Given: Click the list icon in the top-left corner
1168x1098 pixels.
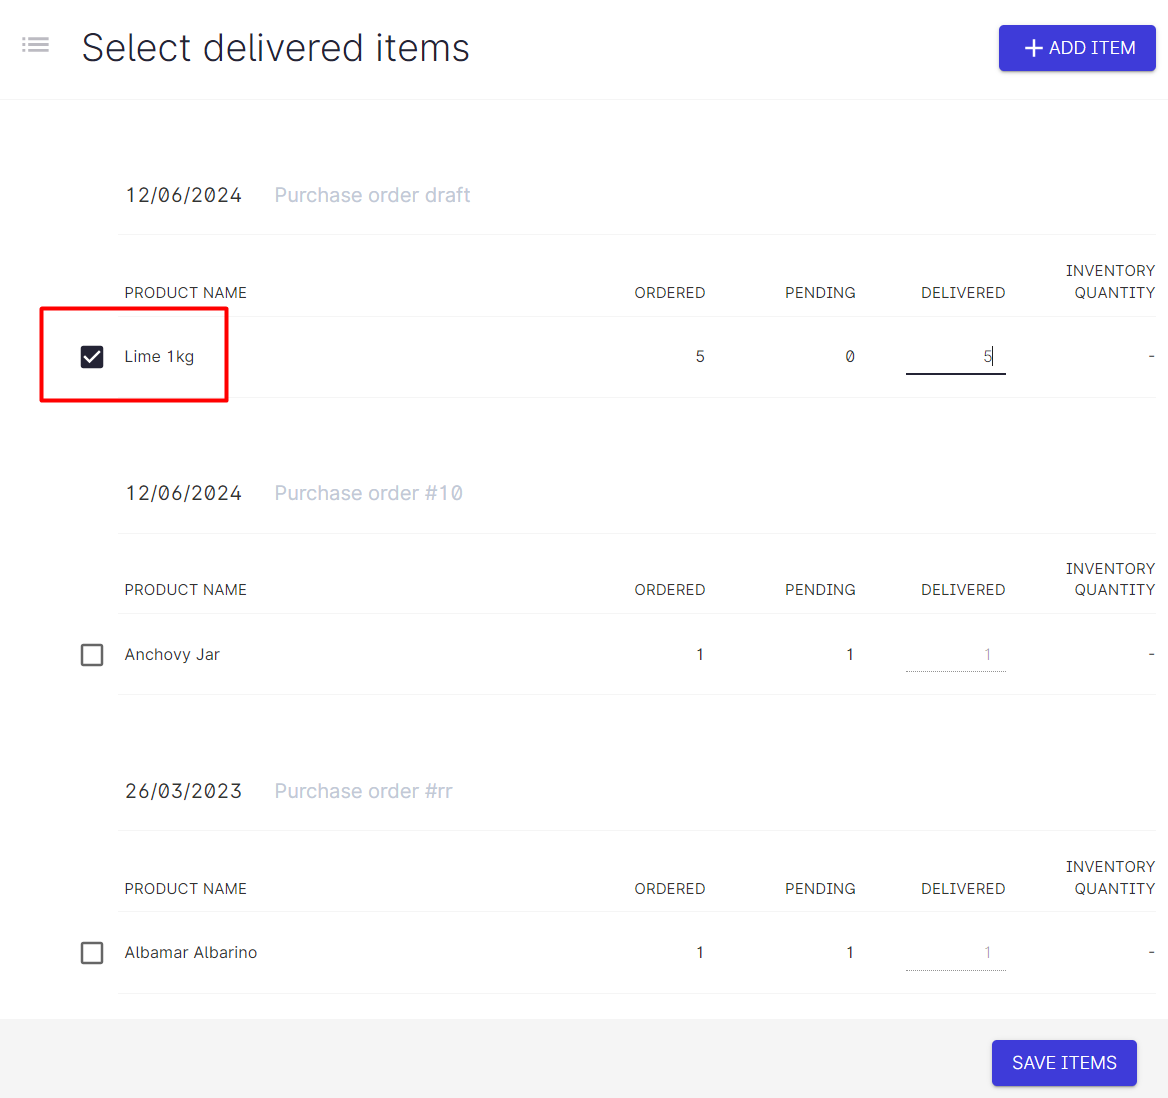Looking at the screenshot, I should tap(35, 45).
